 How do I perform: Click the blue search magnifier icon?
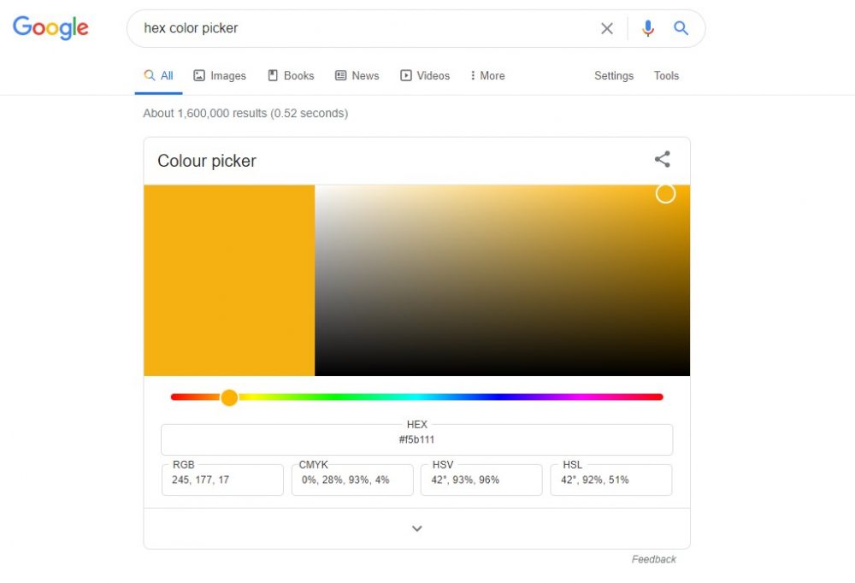(681, 28)
